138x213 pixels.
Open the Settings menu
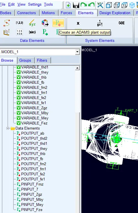[x=34, y=4]
